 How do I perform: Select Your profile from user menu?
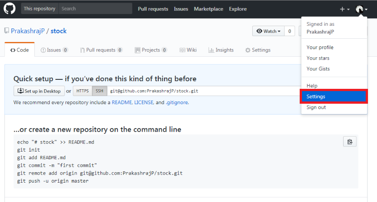click(x=320, y=47)
